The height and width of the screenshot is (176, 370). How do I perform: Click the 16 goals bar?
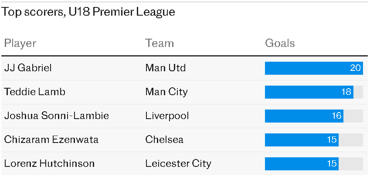(304, 116)
